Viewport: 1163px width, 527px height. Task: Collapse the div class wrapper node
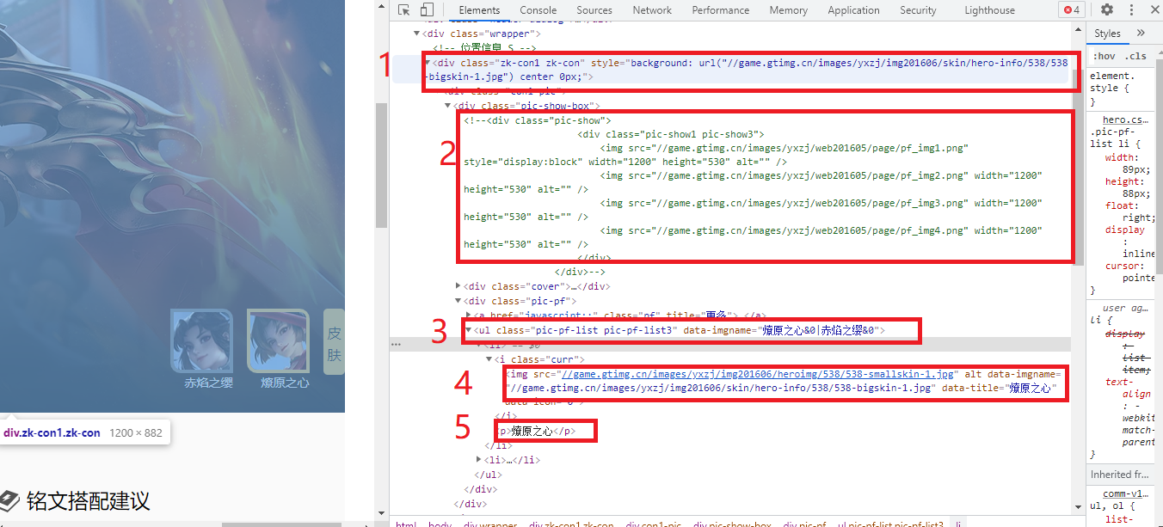(x=417, y=34)
